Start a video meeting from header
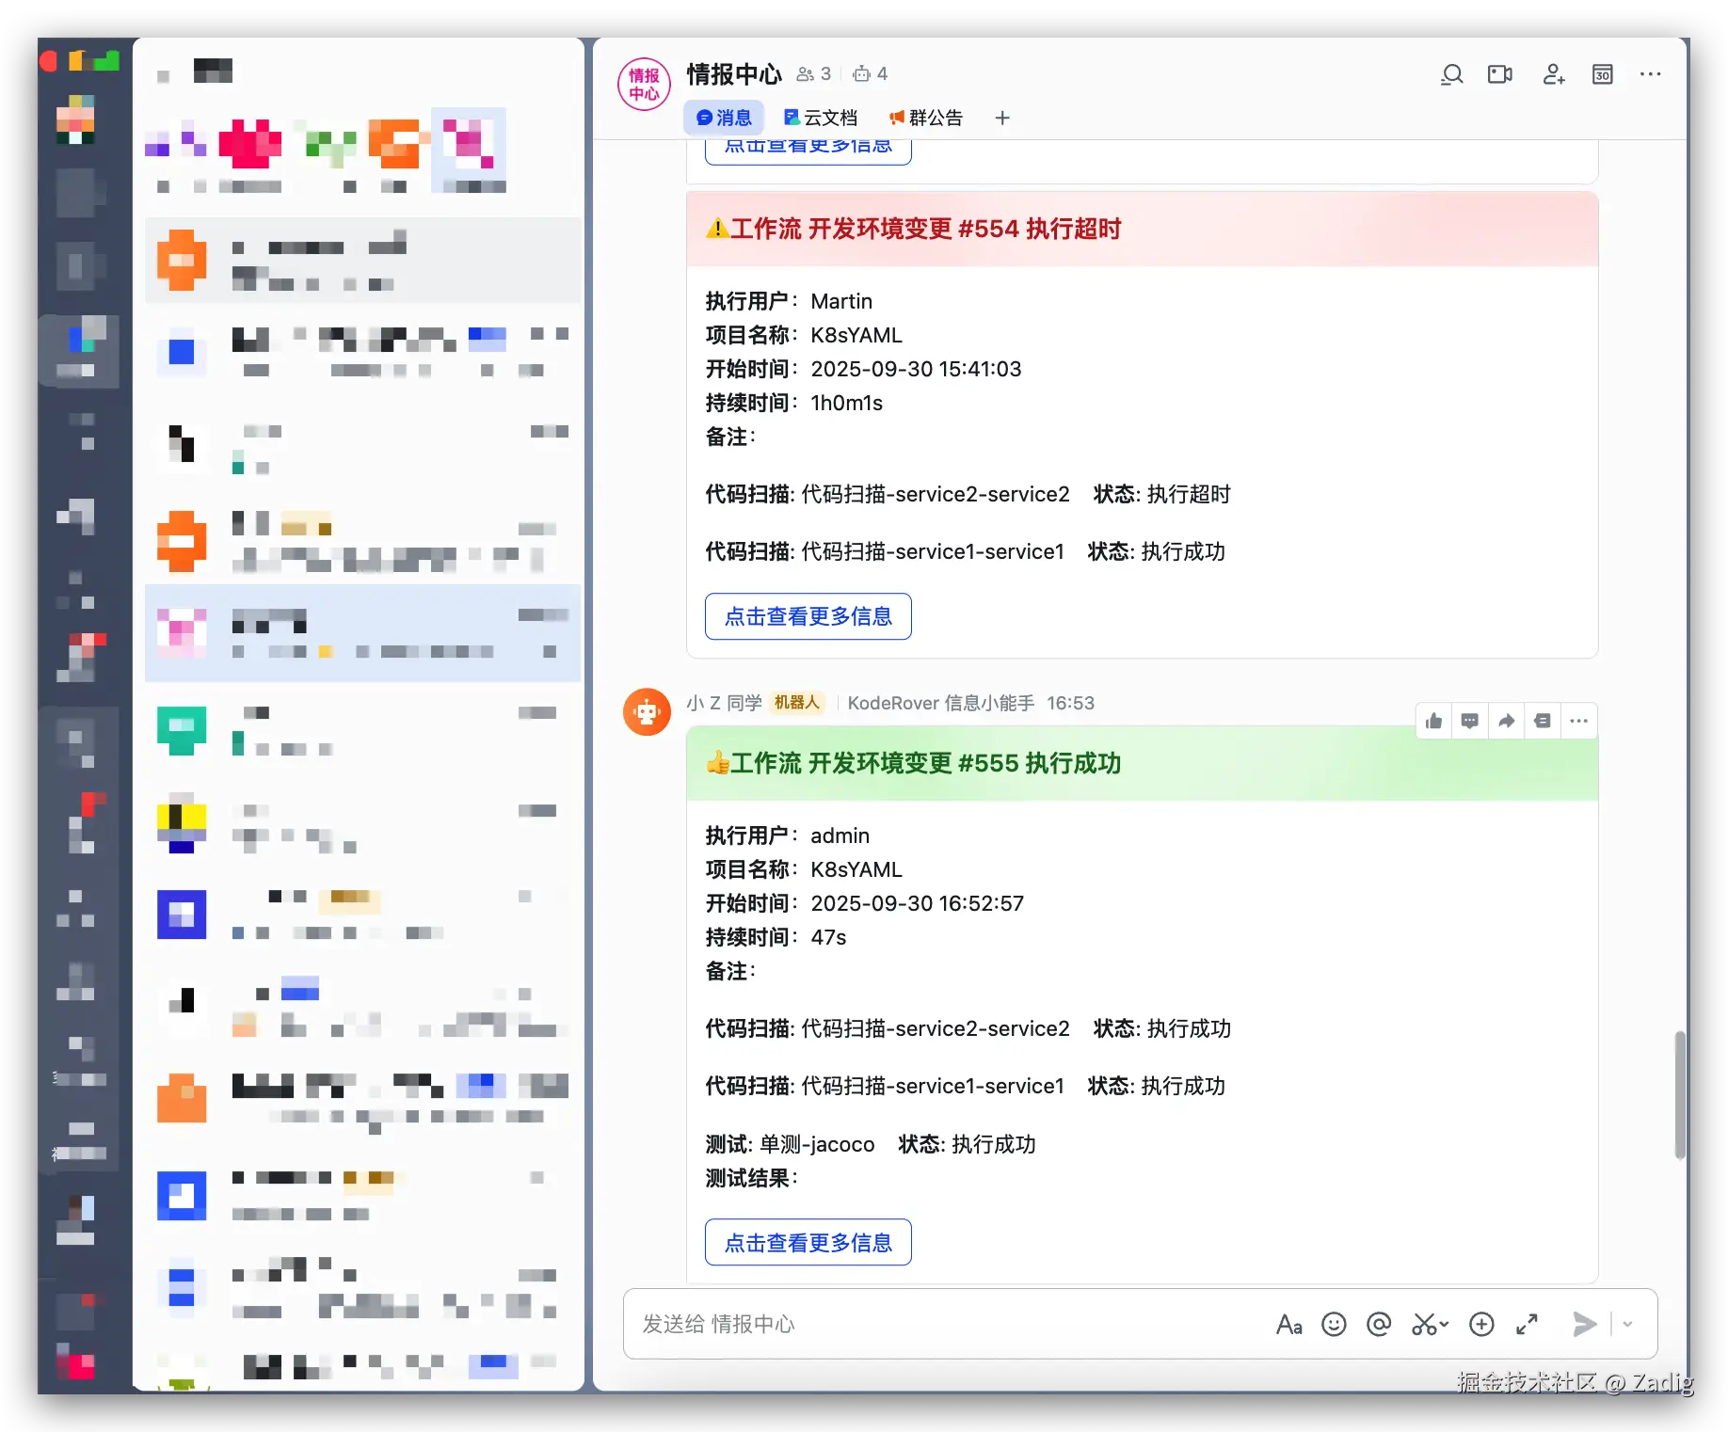This screenshot has height=1432, width=1728. pos(1500,74)
